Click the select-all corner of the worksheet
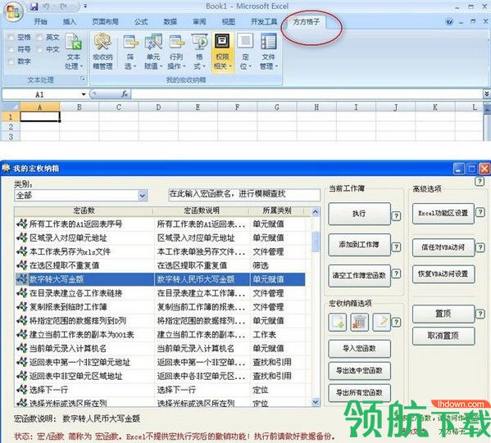 click(x=11, y=107)
